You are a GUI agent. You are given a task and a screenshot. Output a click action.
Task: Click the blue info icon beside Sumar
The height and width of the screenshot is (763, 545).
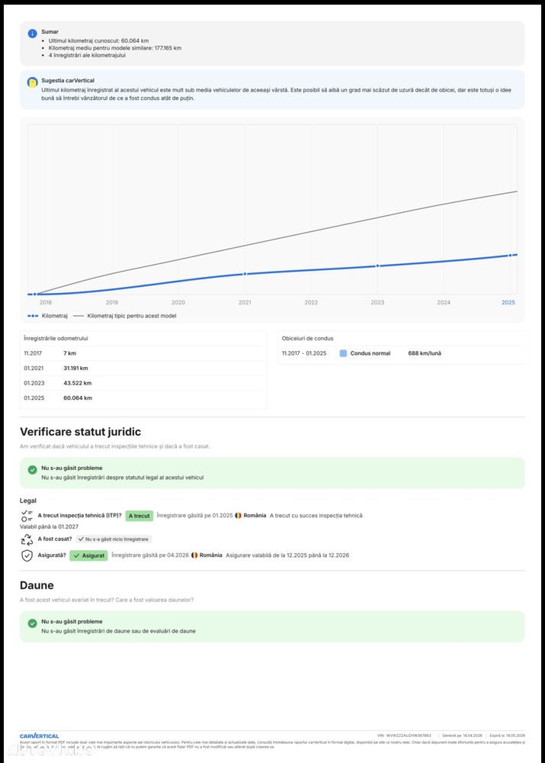pyautogui.click(x=32, y=34)
